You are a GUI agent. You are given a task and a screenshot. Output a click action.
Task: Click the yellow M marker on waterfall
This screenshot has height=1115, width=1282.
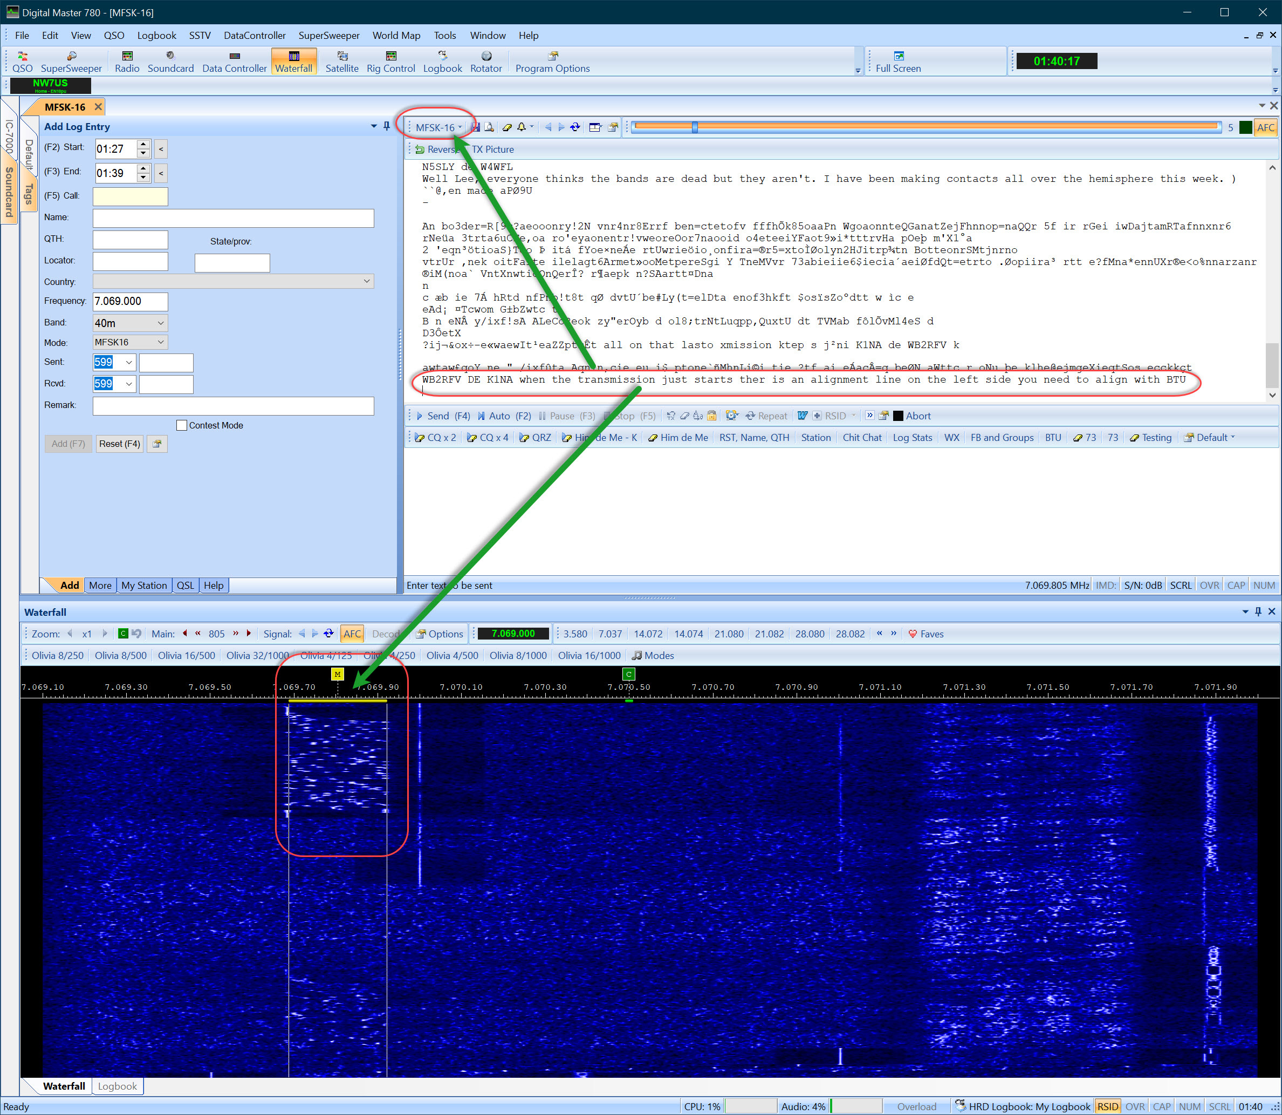[x=338, y=674]
